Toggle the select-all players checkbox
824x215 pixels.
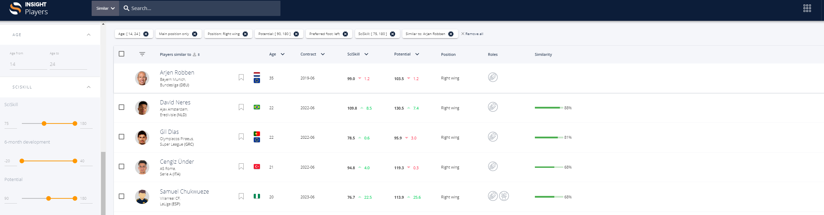121,54
